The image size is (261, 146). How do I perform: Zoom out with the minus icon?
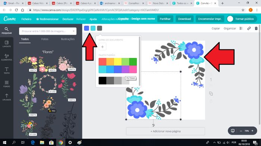point(241,131)
